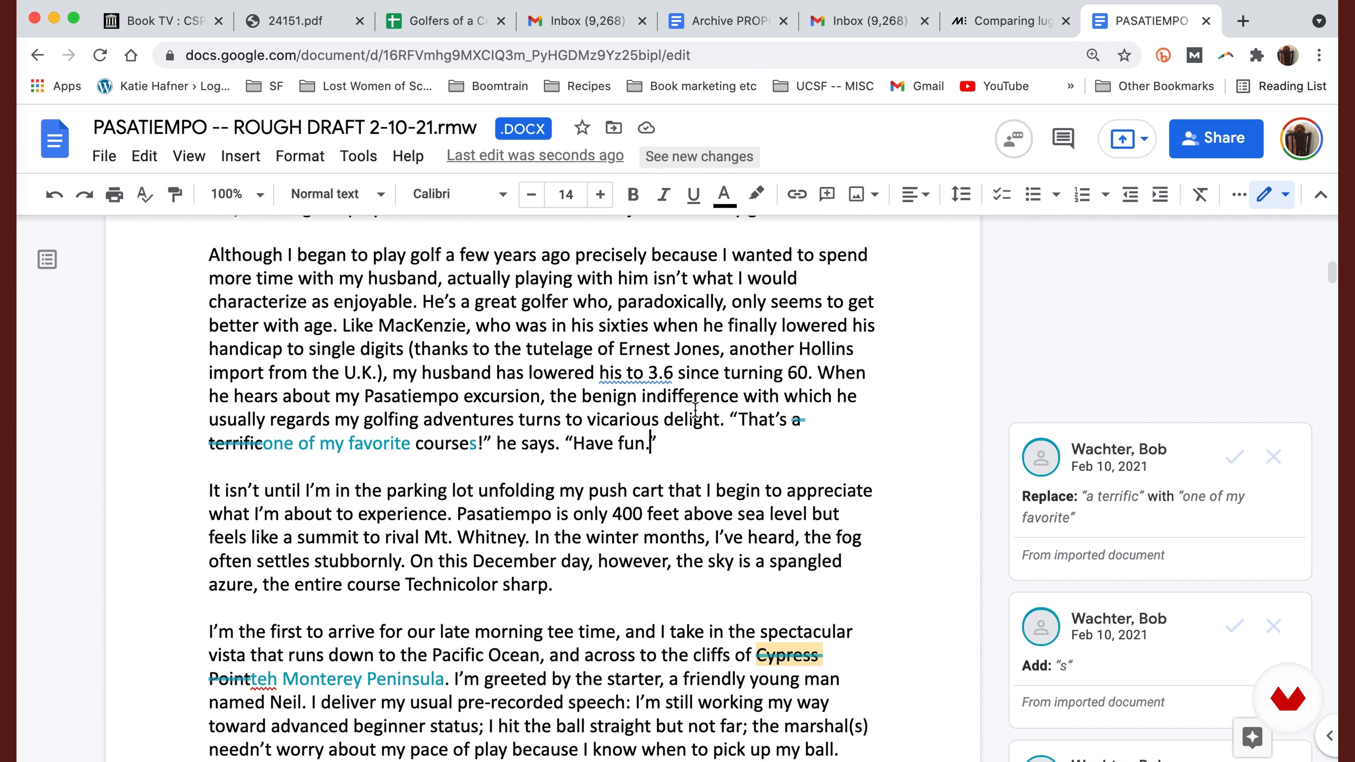Insert image from toolbar icon
1355x762 pixels.
click(856, 195)
